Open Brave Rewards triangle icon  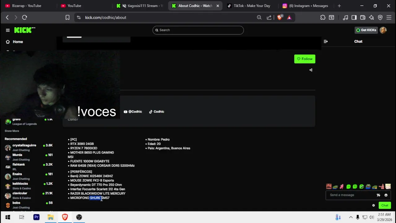pos(289,18)
